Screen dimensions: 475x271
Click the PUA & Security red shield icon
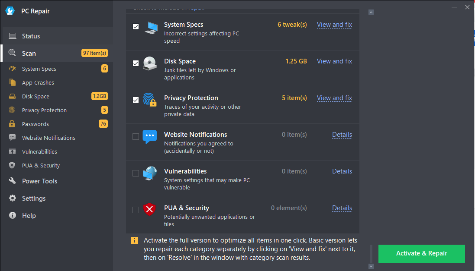tap(149, 210)
